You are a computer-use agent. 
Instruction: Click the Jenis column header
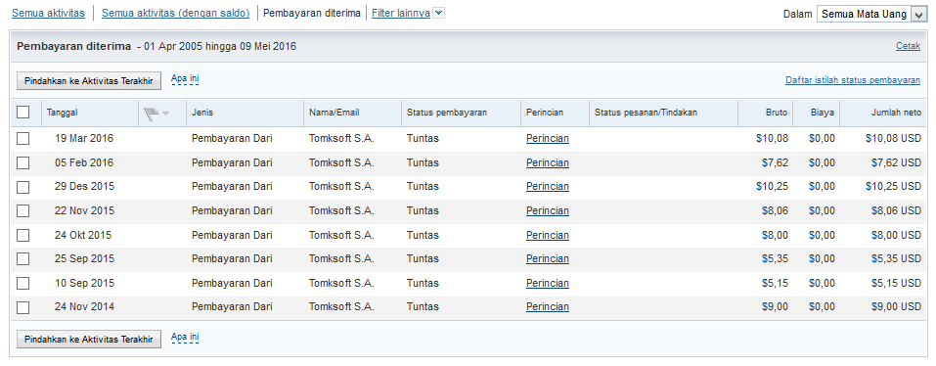pos(202,113)
